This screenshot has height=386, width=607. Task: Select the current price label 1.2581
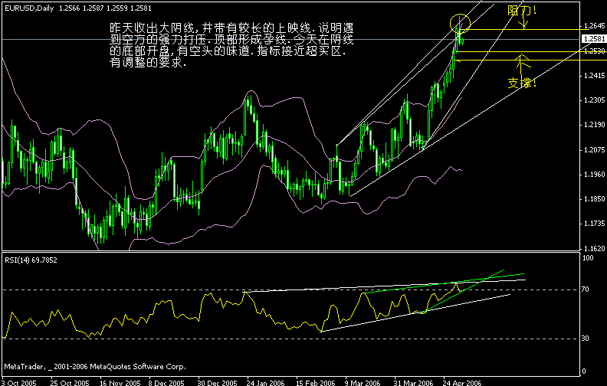tap(594, 39)
